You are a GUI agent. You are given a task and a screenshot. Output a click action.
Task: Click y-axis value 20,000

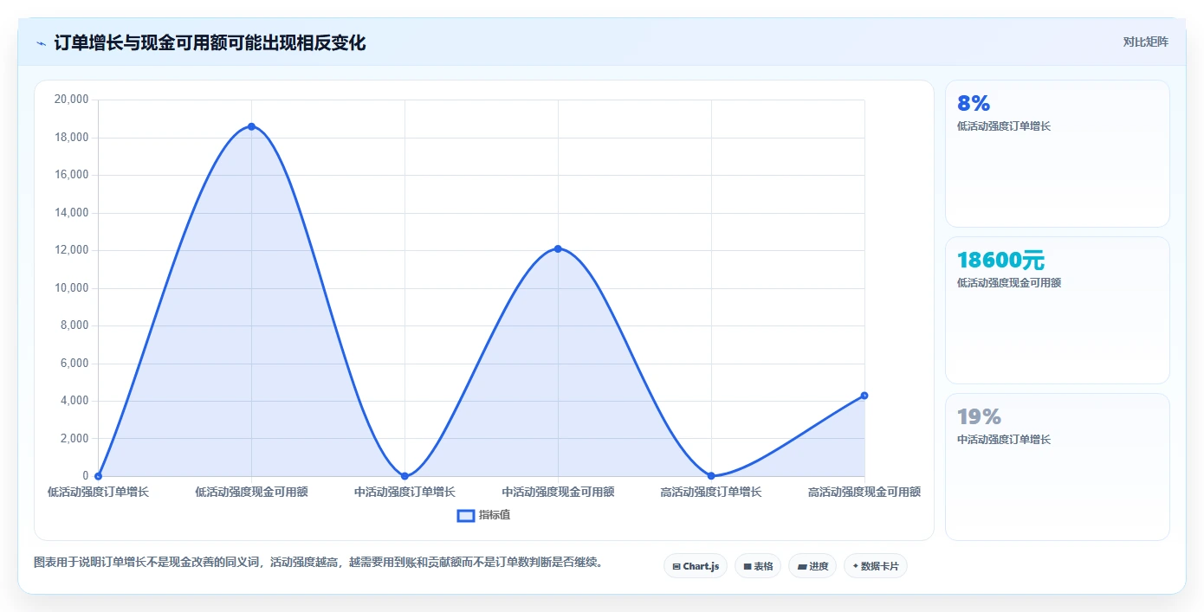pos(71,100)
